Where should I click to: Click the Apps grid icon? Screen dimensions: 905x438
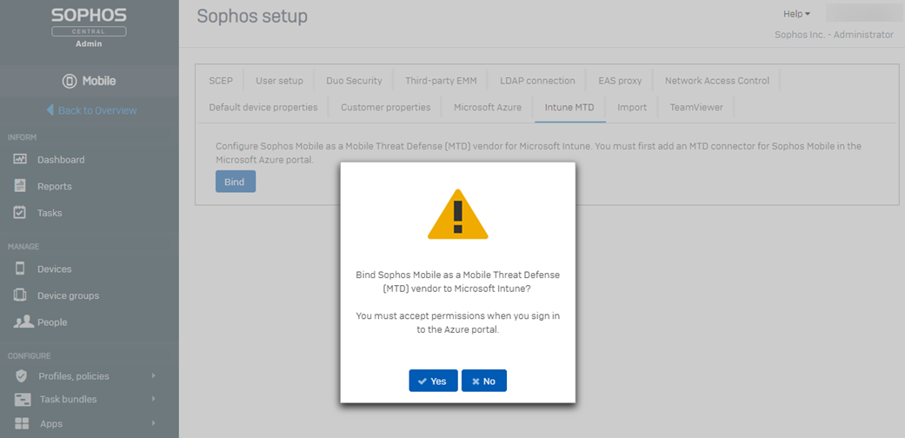pos(22,423)
